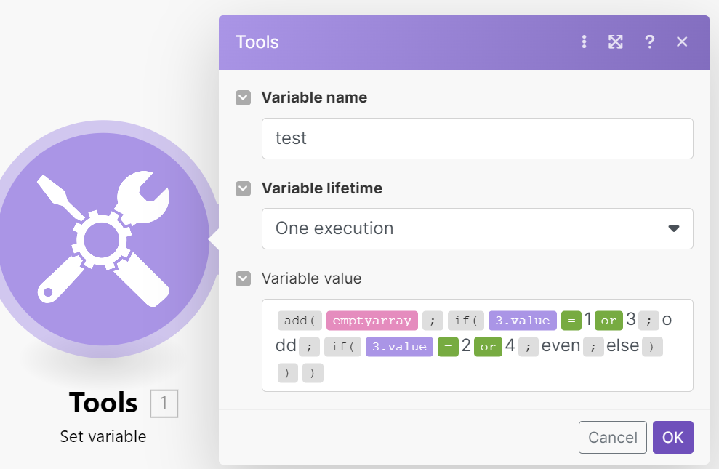Click the module number 1 badge

pyautogui.click(x=164, y=404)
